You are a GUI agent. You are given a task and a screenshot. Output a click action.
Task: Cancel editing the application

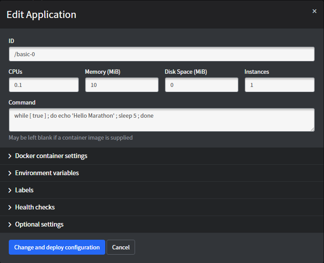[x=121, y=247]
